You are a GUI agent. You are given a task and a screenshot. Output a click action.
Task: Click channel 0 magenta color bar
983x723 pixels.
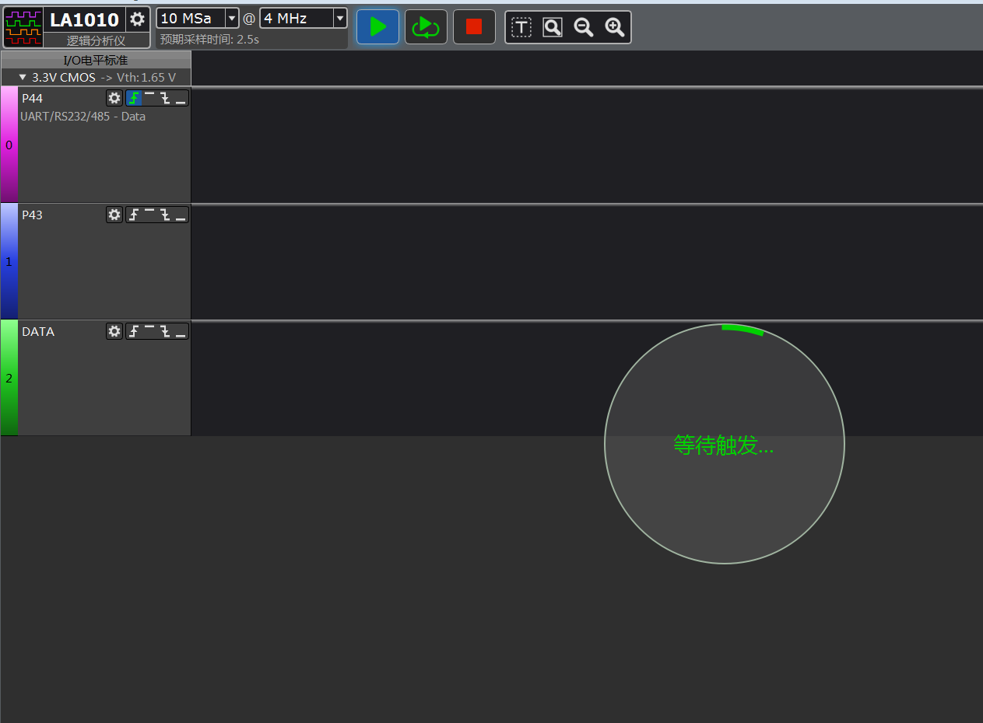pyautogui.click(x=9, y=145)
